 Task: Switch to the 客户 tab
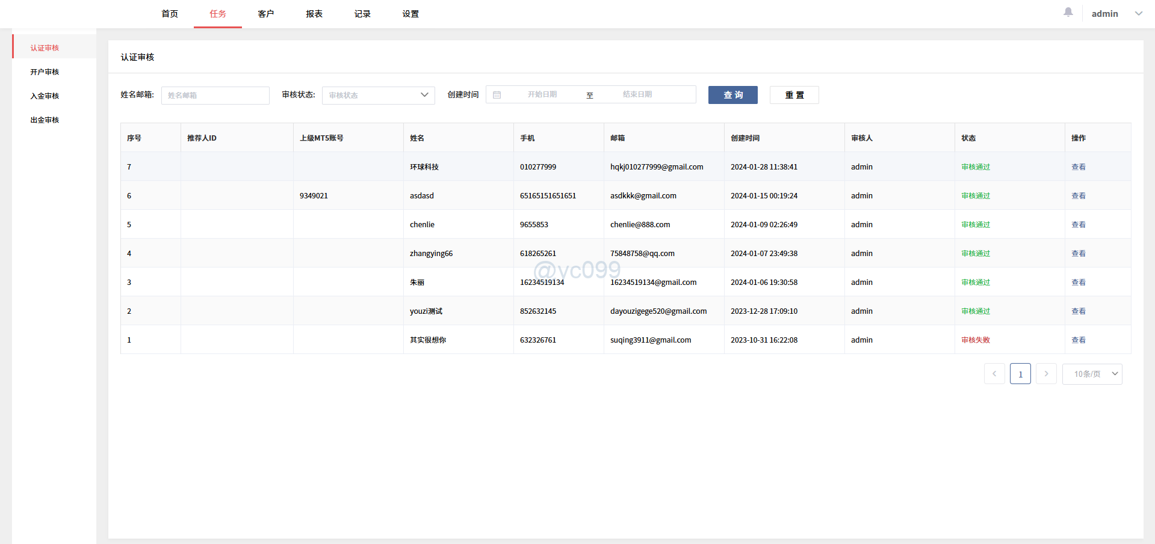tap(265, 13)
